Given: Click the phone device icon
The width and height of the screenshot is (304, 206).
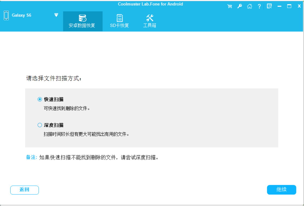Looking at the screenshot, I should pyautogui.click(x=6, y=15).
